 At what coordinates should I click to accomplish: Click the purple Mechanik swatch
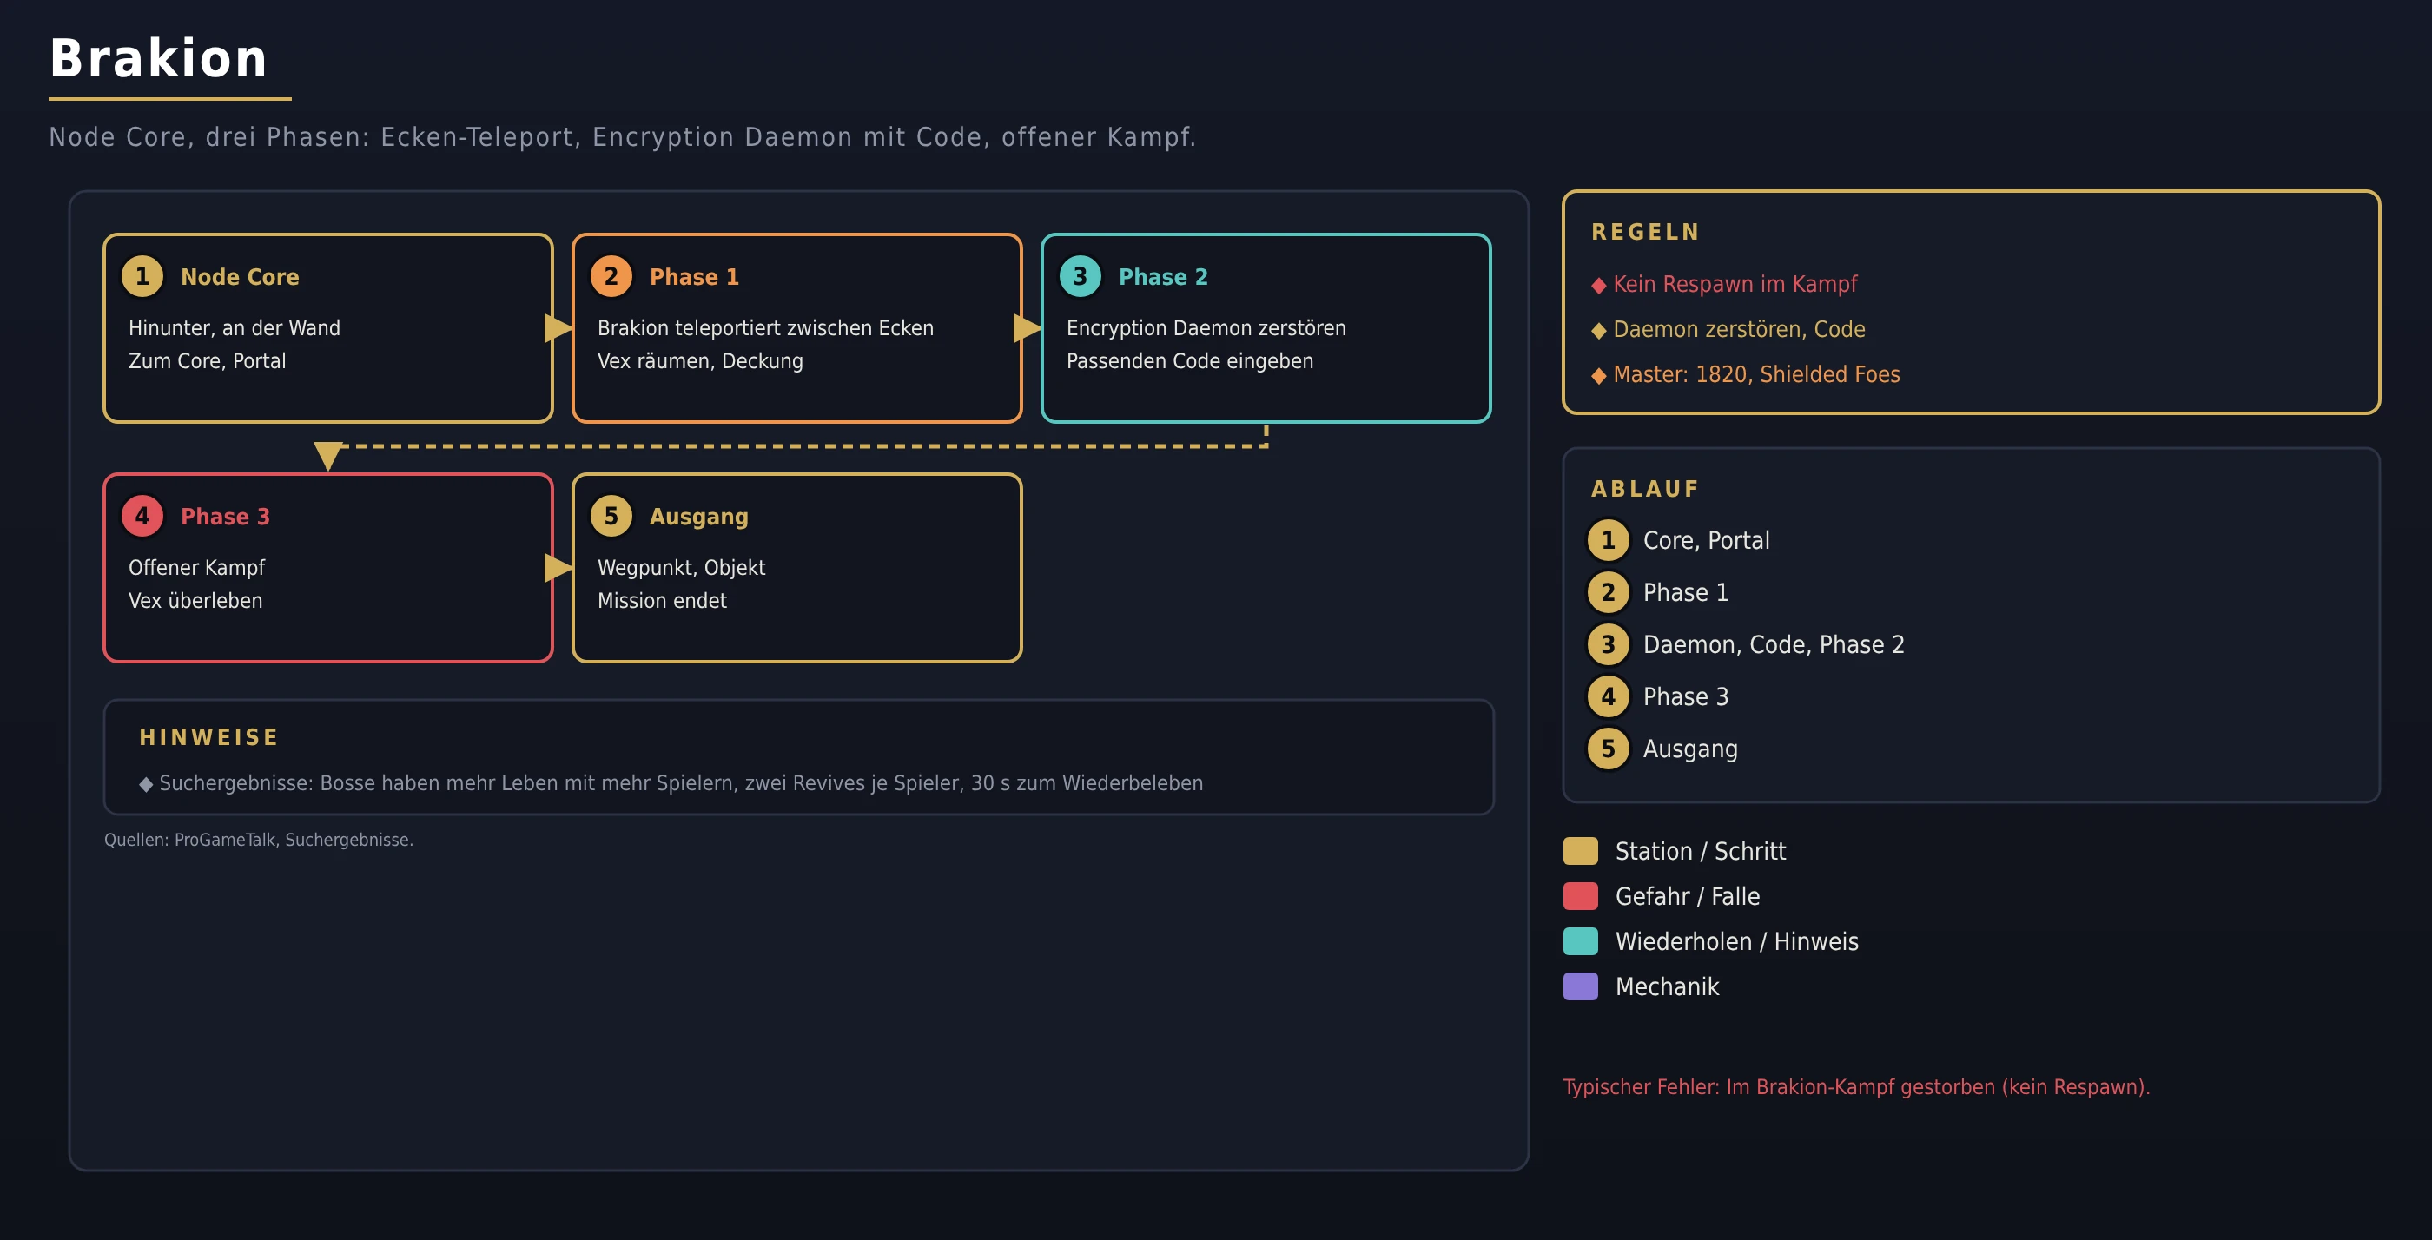(x=1581, y=986)
